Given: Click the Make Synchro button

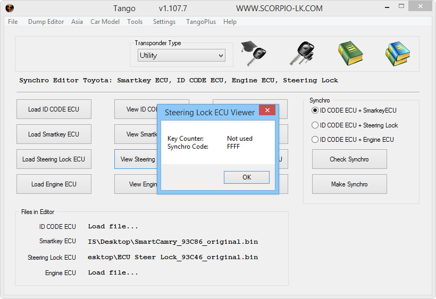Looking at the screenshot, I should coord(349,184).
